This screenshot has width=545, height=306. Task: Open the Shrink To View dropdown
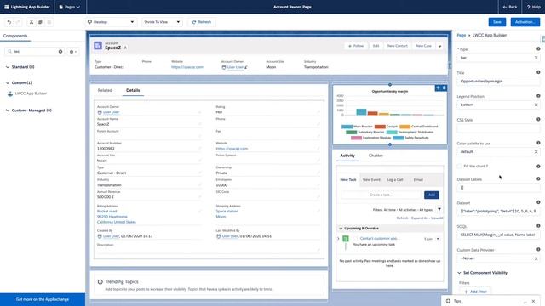(162, 22)
